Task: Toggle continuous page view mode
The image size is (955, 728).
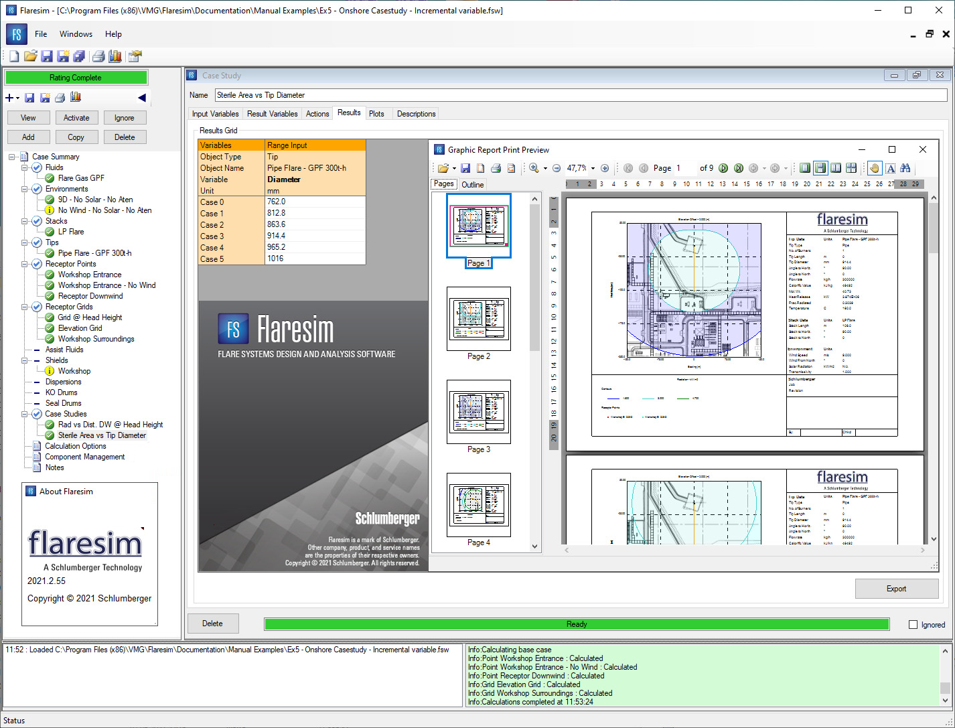Action: 820,168
